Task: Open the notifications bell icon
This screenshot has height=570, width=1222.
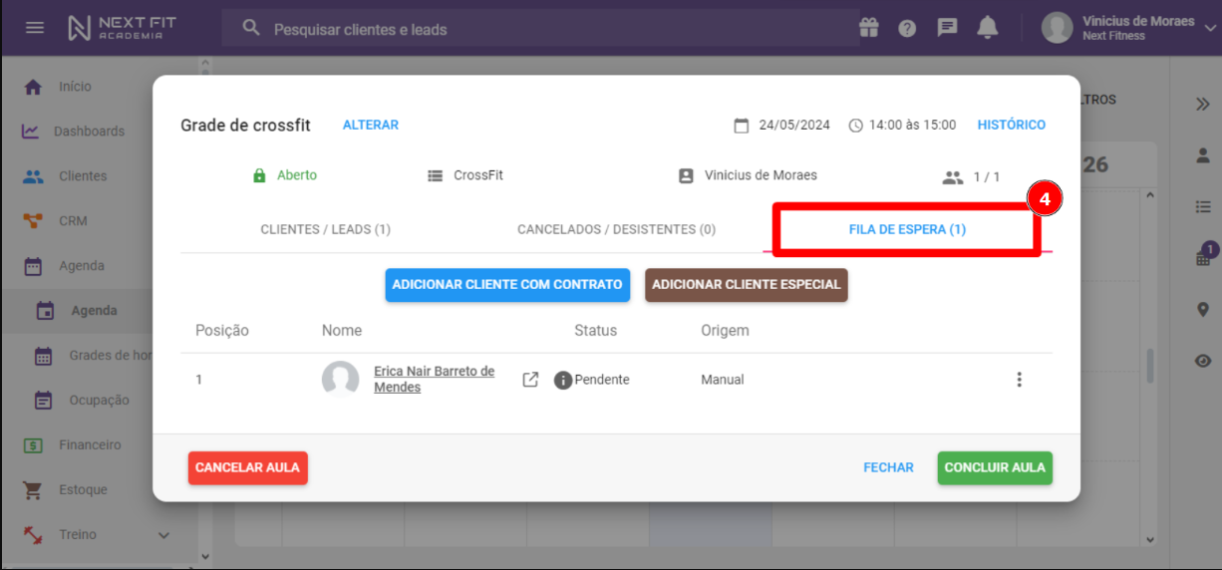Action: [987, 28]
